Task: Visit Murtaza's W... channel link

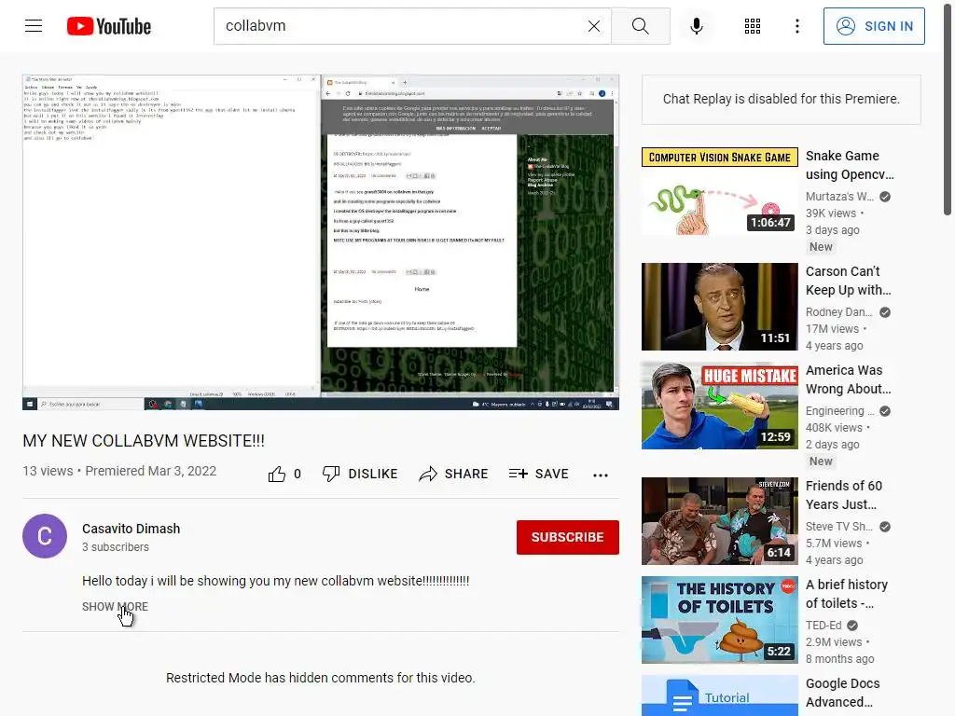Action: pyautogui.click(x=839, y=197)
